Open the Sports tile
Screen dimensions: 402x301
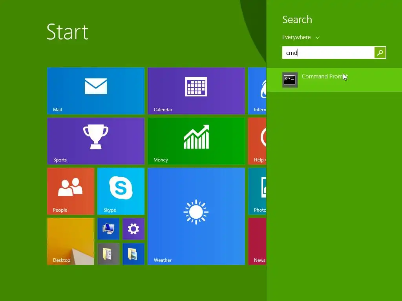pyautogui.click(x=96, y=141)
